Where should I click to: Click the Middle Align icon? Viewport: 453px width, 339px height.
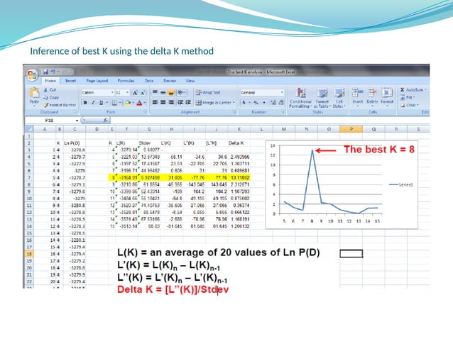click(163, 92)
